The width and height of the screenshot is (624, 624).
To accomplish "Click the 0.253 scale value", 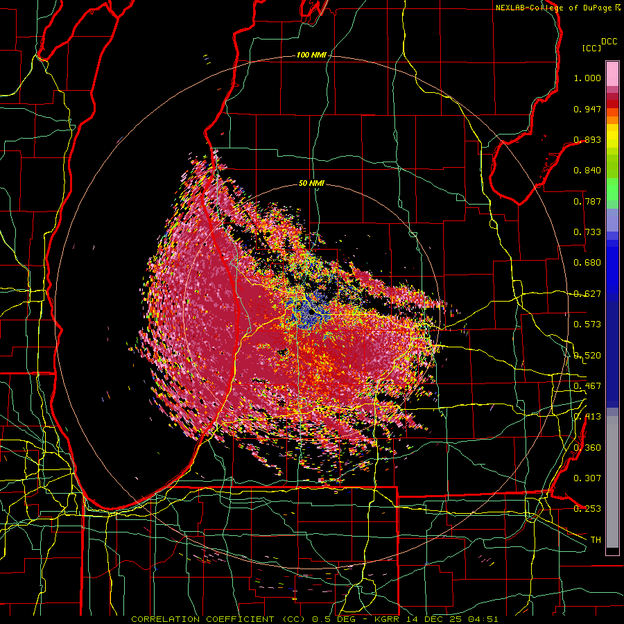I will coord(587,509).
